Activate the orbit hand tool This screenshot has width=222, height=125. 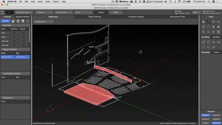208,22
